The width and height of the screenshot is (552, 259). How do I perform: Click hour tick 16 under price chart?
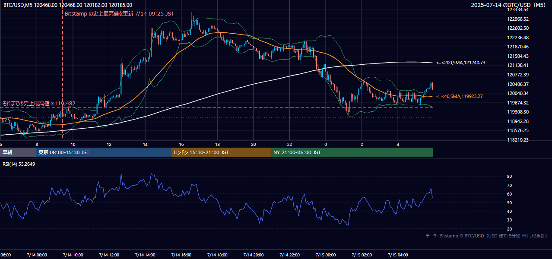tap(181, 145)
